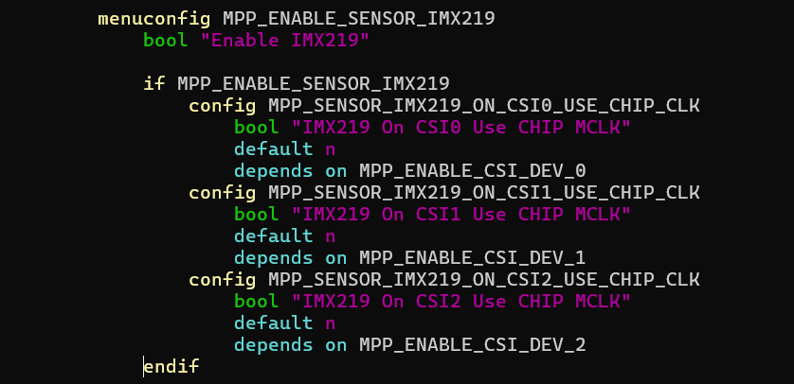Image resolution: width=794 pixels, height=384 pixels.
Task: Click the MPP_ENABLE_CSI_DEV_2 dependency
Action: [x=472, y=344]
